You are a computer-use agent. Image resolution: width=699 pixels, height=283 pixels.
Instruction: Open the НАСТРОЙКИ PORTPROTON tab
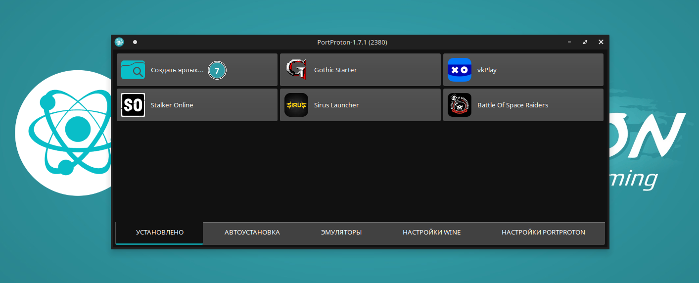pyautogui.click(x=543, y=233)
